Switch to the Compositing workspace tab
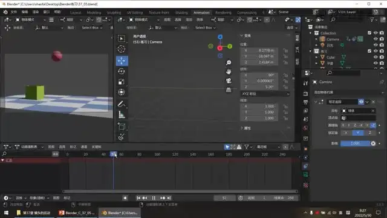 (x=247, y=12)
